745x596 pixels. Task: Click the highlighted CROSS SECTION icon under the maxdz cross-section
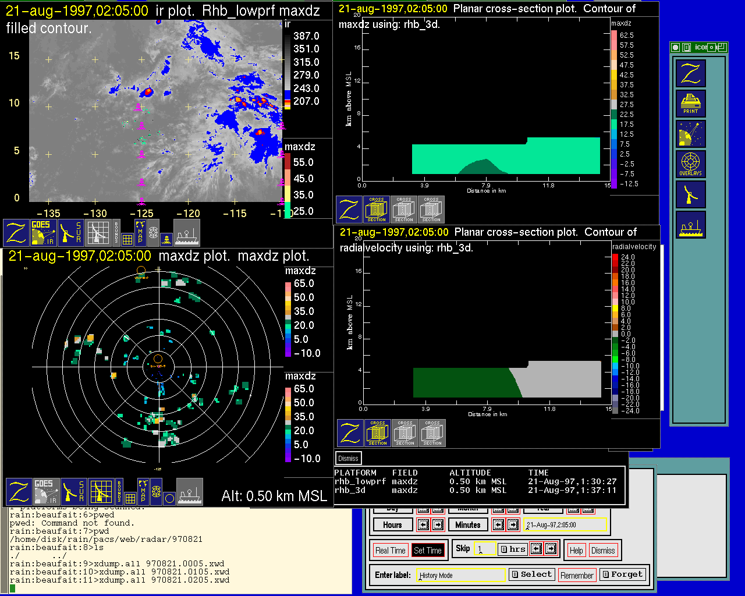pyautogui.click(x=377, y=210)
